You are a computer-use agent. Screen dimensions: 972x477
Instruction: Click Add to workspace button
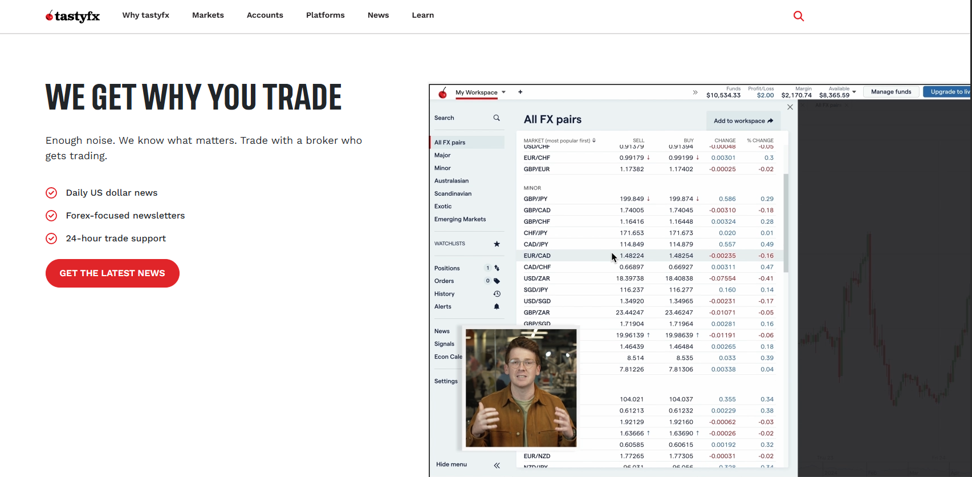point(743,121)
